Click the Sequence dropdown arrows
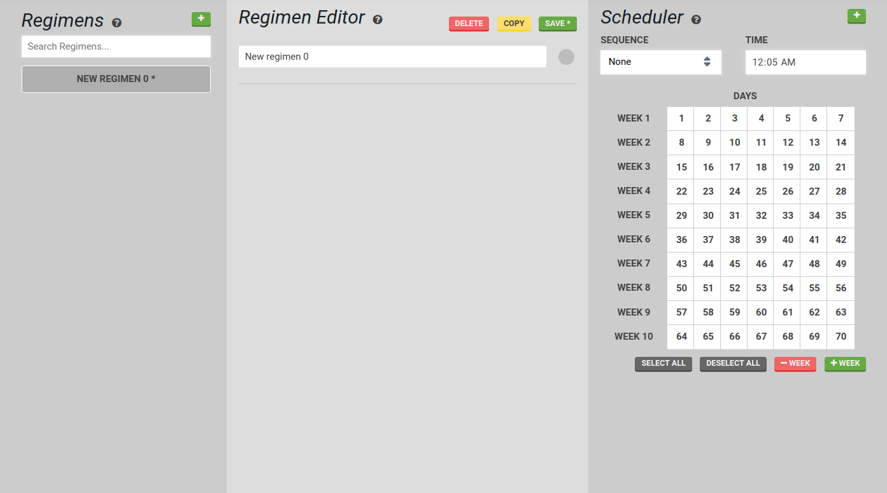 [707, 62]
